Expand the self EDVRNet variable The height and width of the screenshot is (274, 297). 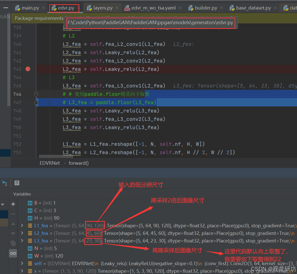(22, 263)
